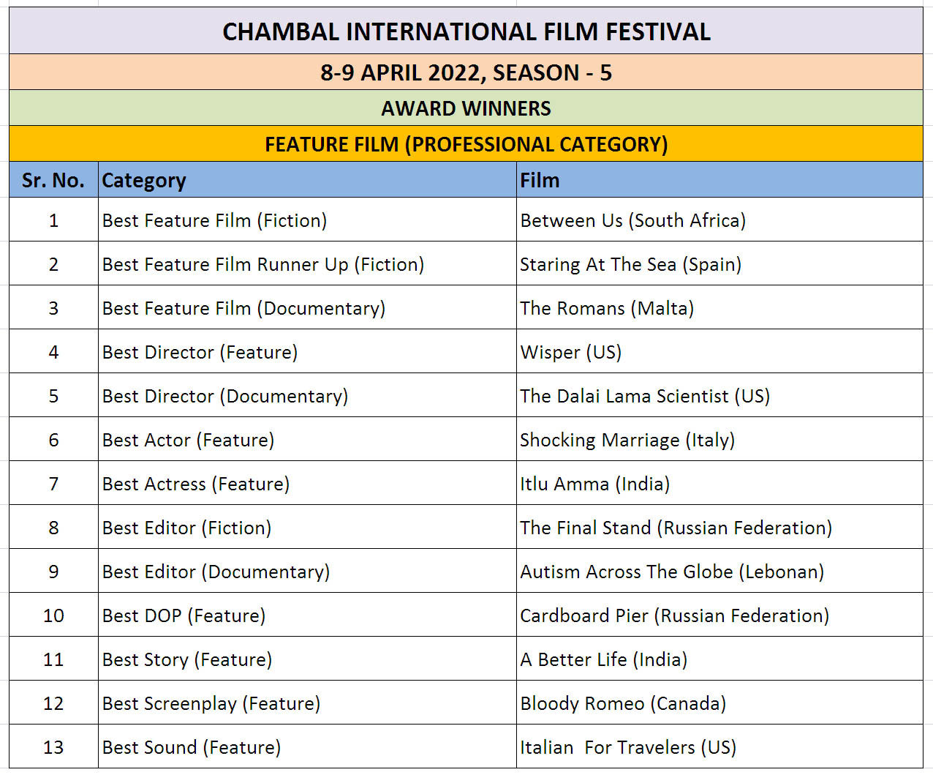Image resolution: width=933 pixels, height=775 pixels.
Task: Select the 'Sr. No.' column header cell
Action: point(53,179)
